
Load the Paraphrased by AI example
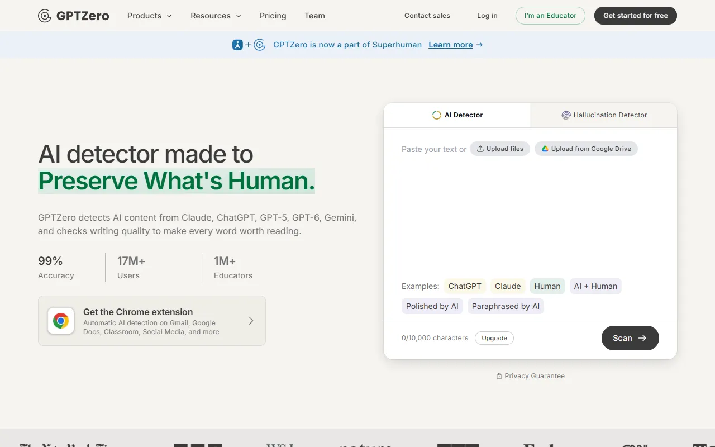506,306
